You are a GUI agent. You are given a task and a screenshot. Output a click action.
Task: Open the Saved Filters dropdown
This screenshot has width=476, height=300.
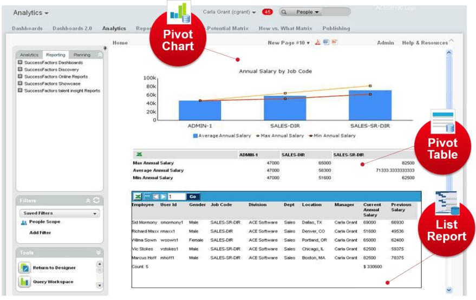(60, 213)
